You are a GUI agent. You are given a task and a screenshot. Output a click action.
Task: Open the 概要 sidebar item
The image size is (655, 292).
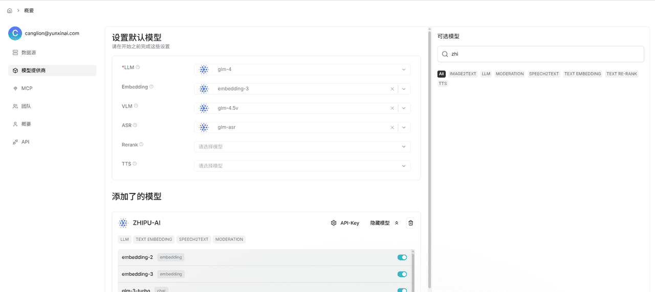click(x=52, y=124)
